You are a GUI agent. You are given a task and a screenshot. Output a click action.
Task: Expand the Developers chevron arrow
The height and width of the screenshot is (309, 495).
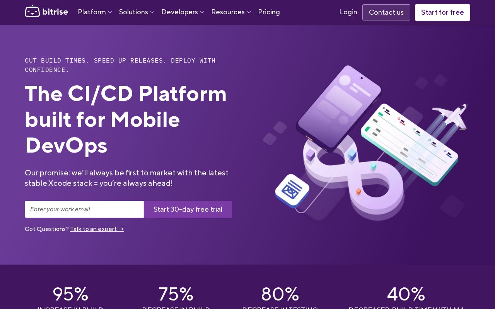(x=202, y=12)
